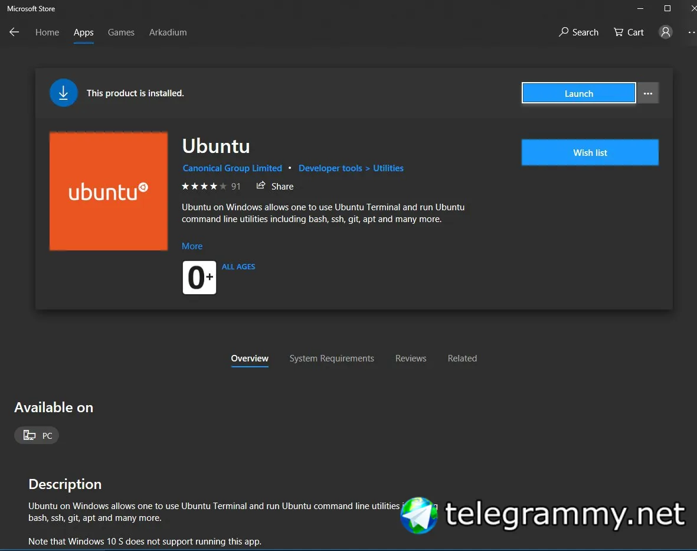Click the share arrow icon
This screenshot has width=697, height=551.
[261, 185]
